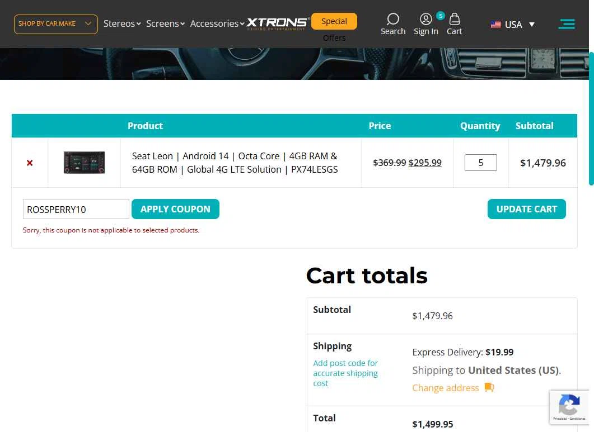Click the Cart totals heading
Viewport: 594px width, 432px height.
(367, 276)
